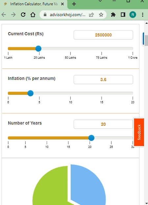Click the 25 mark on Years scale
The width and height of the screenshot is (148, 205).
(x=111, y=147)
